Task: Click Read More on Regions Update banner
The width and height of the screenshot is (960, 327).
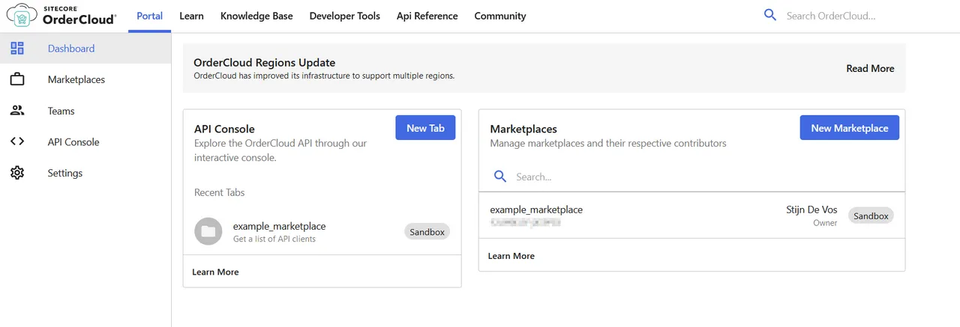Action: (870, 68)
